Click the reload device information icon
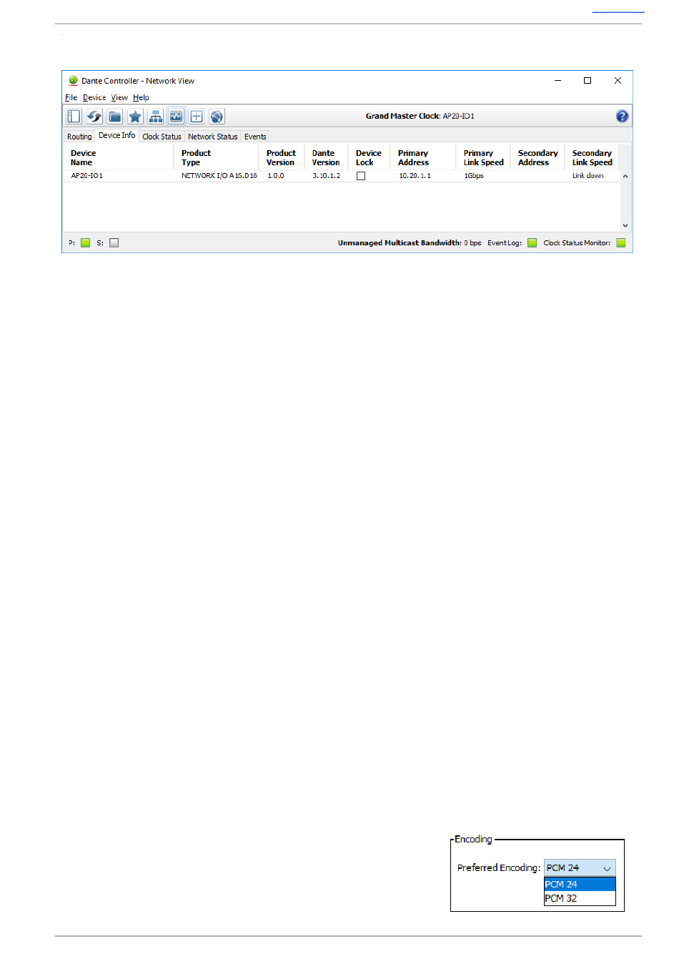This screenshot has width=679, height=969. 94,116
